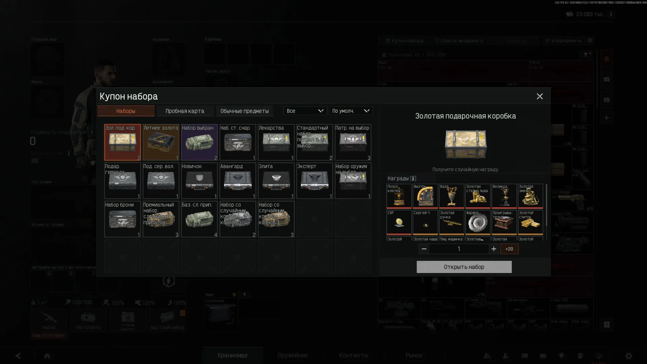Close the Купон набора dialog
This screenshot has height=364, width=647.
[x=540, y=96]
